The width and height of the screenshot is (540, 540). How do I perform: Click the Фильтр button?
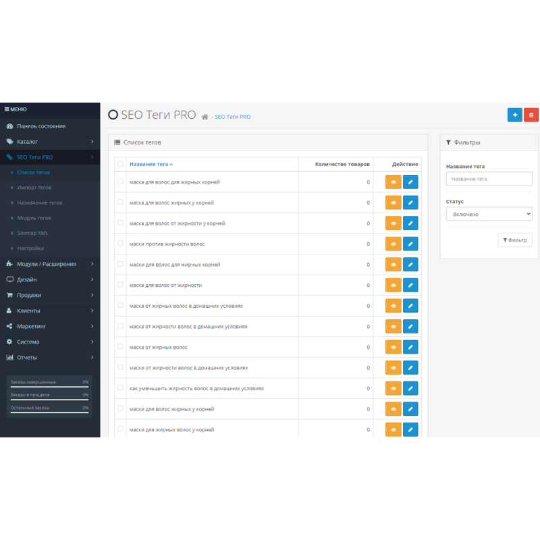[x=514, y=240]
